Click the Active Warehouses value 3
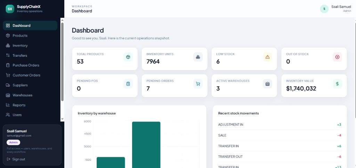Screen dimensions: 356x168 tap(218, 88)
